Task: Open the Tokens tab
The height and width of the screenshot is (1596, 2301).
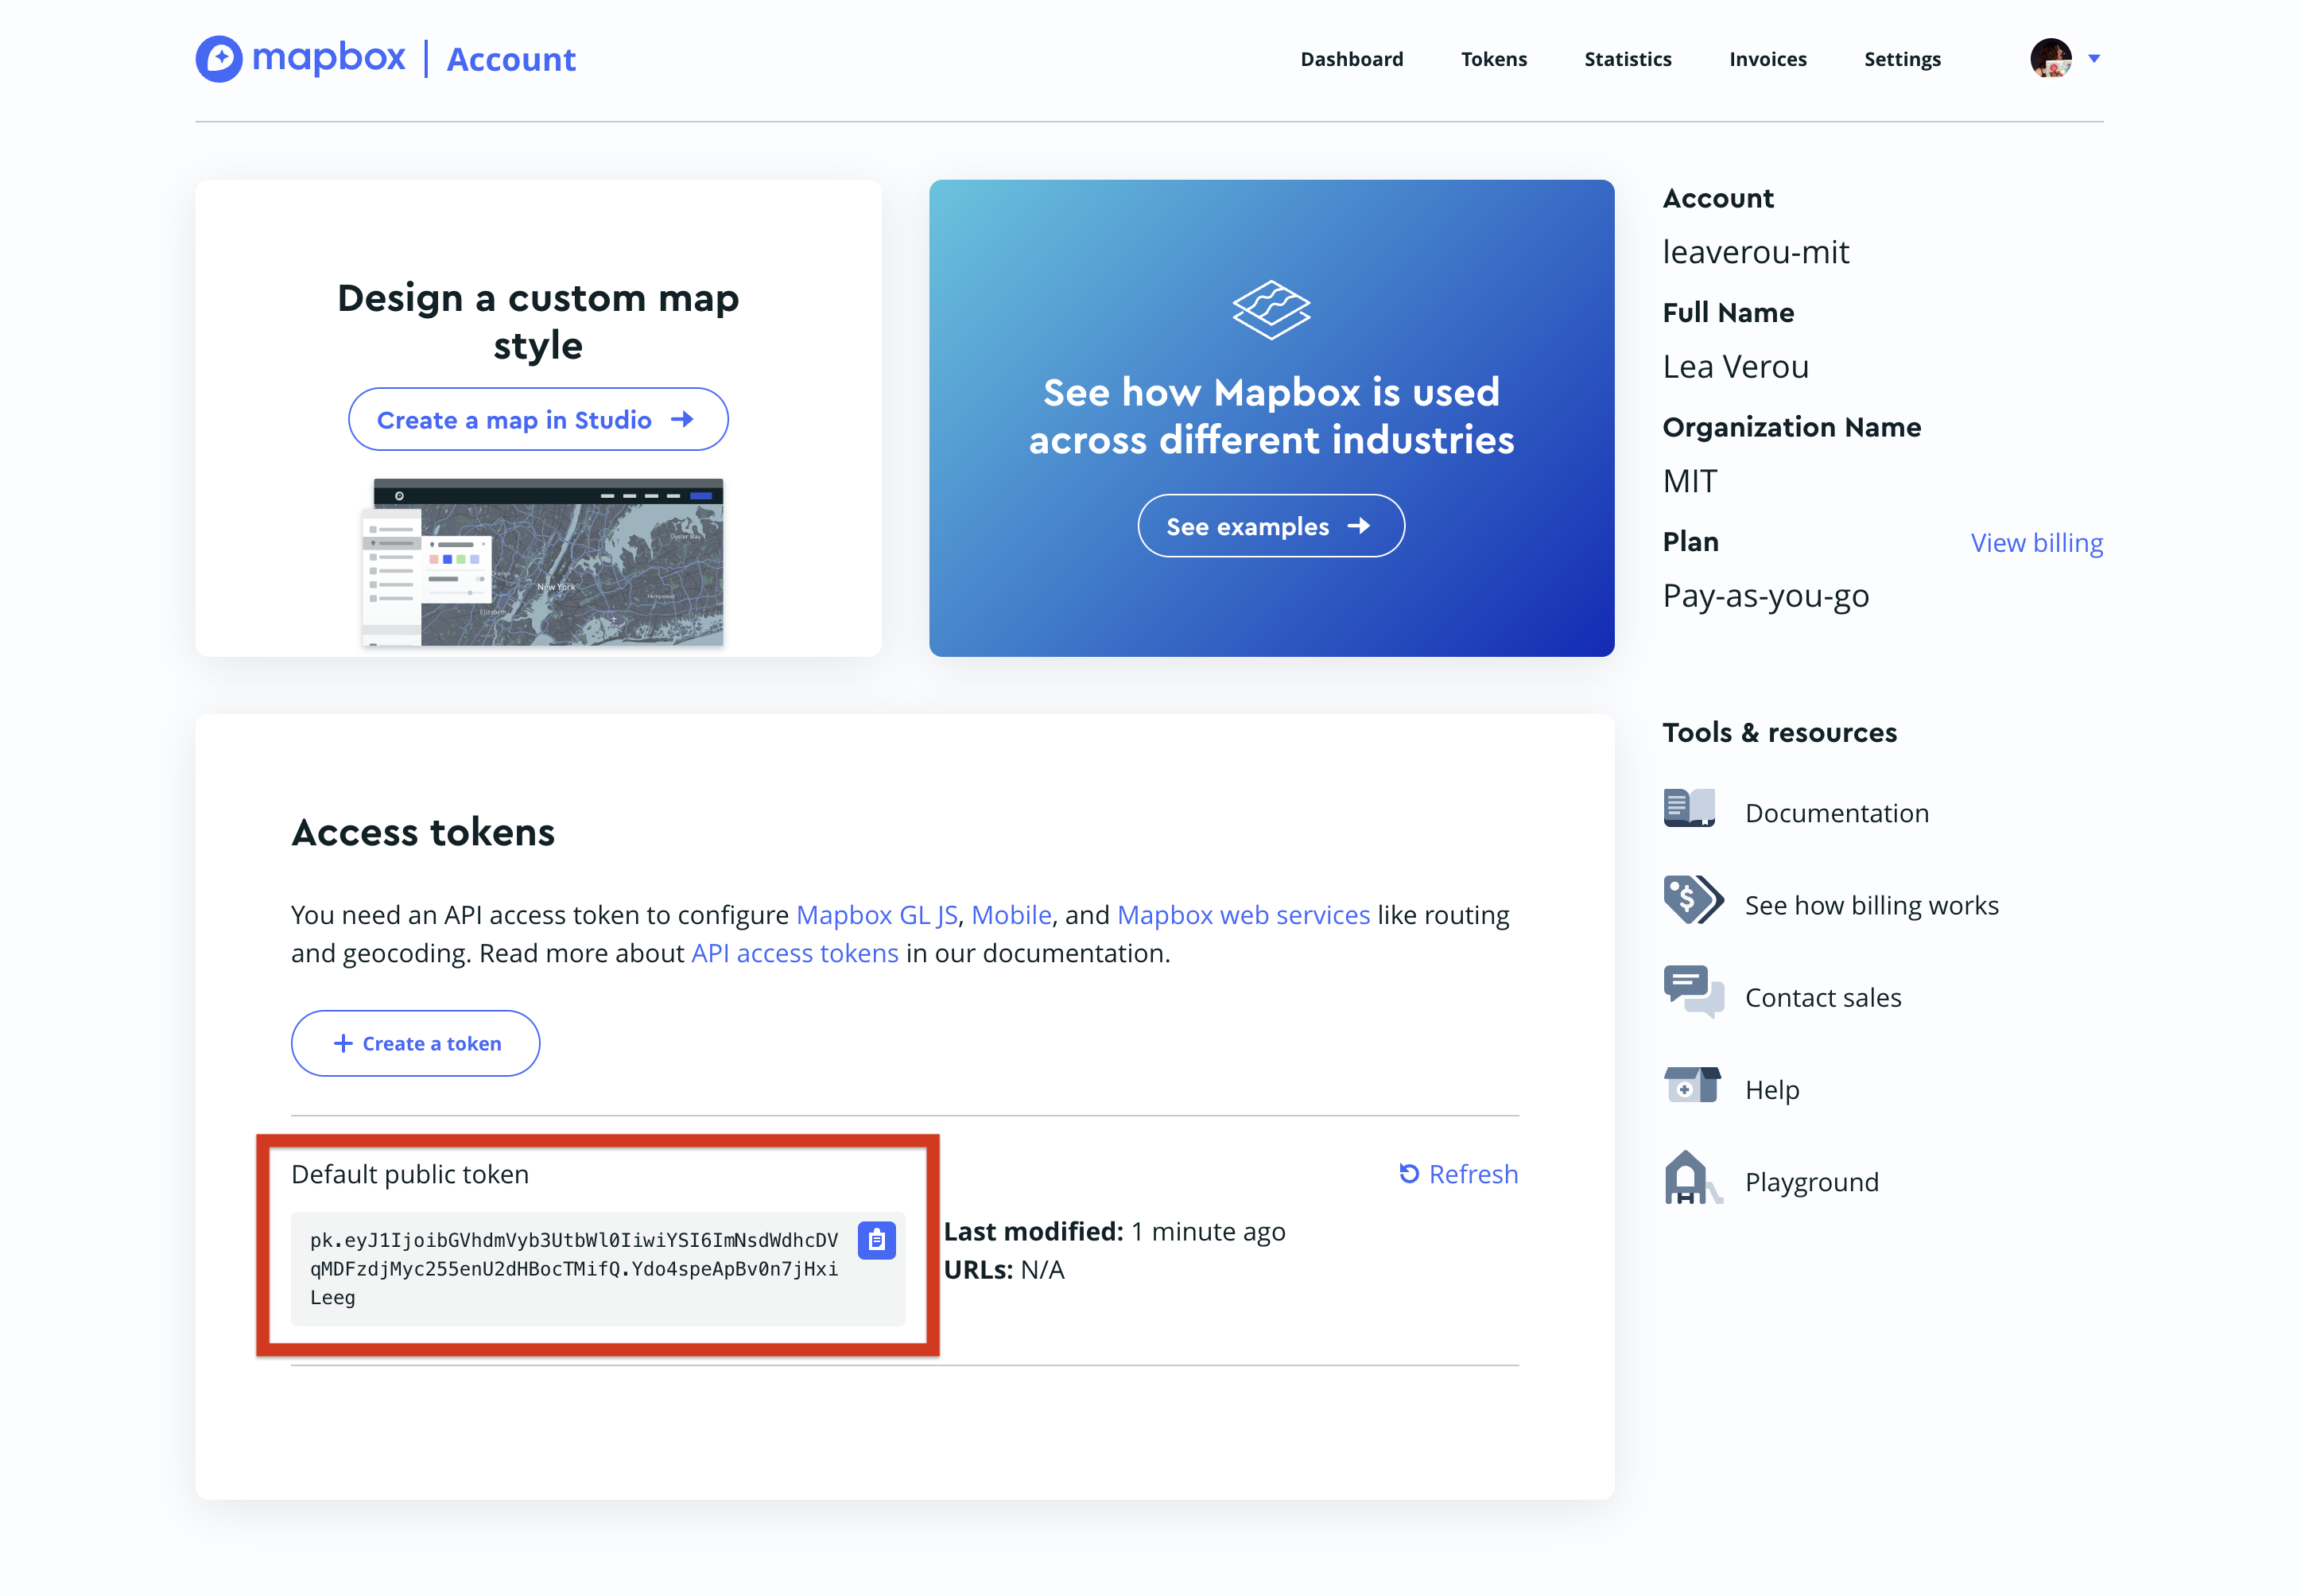Action: coord(1493,59)
